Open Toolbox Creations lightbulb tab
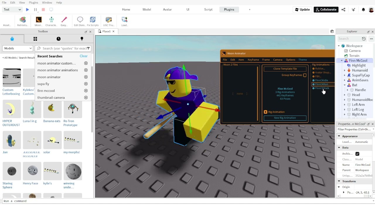The image size is (375, 211). [x=82, y=39]
